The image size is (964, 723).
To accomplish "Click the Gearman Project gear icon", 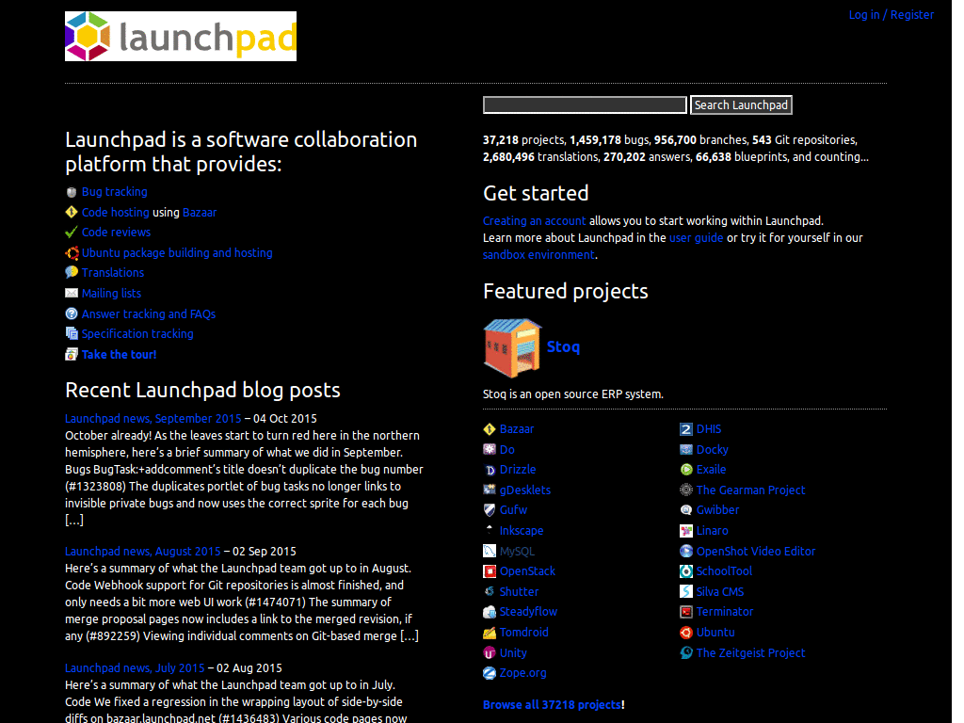I will (686, 490).
